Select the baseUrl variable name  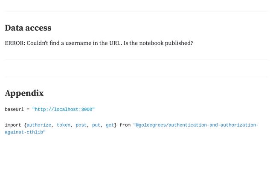pyautogui.click(x=14, y=110)
